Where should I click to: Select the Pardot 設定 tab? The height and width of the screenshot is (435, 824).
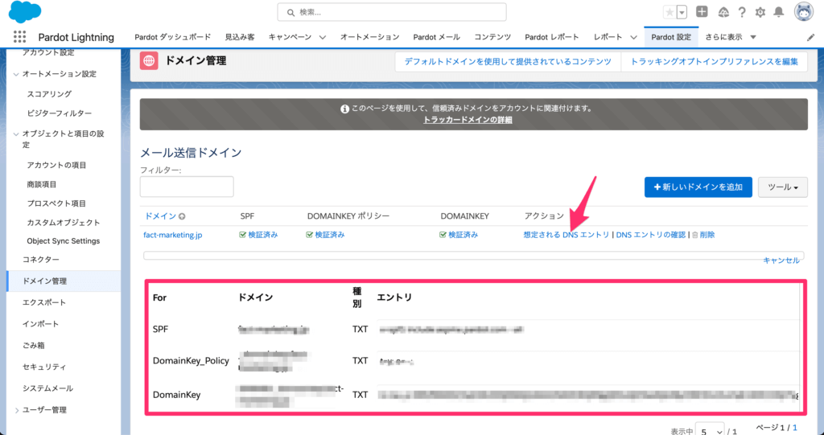coord(671,37)
